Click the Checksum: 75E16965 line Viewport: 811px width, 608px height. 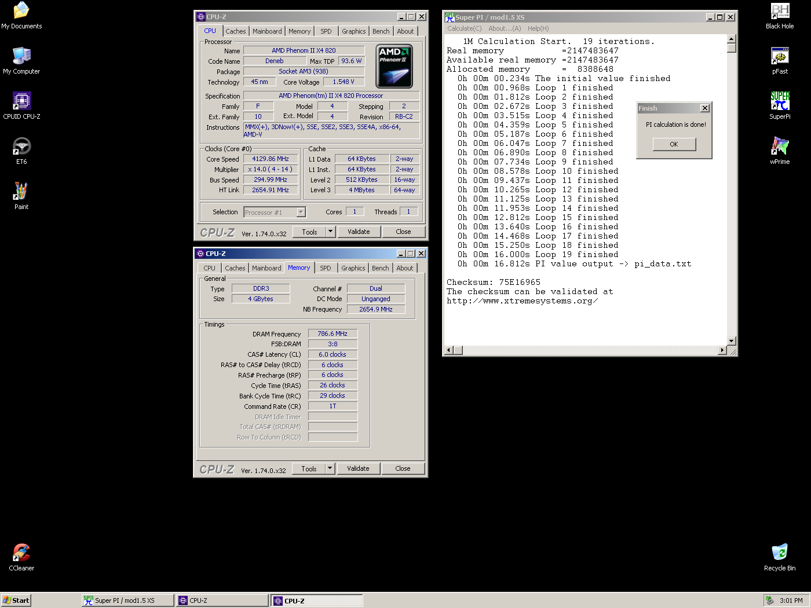[x=494, y=282]
